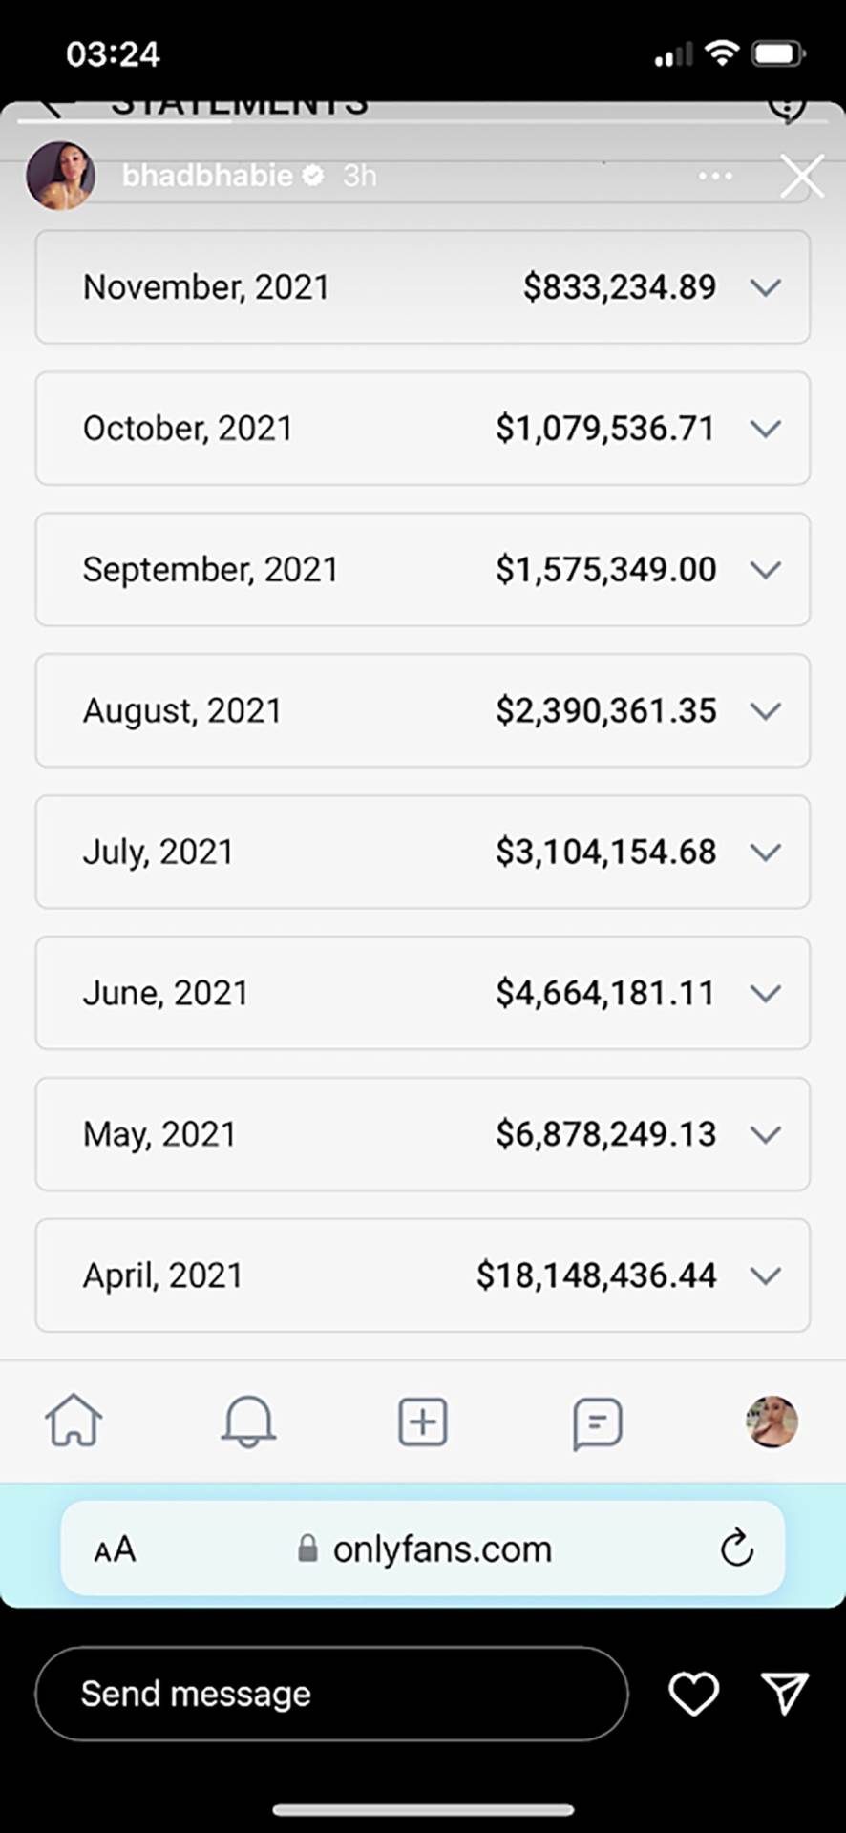Tap the plus new post icon

pyautogui.click(x=422, y=1422)
